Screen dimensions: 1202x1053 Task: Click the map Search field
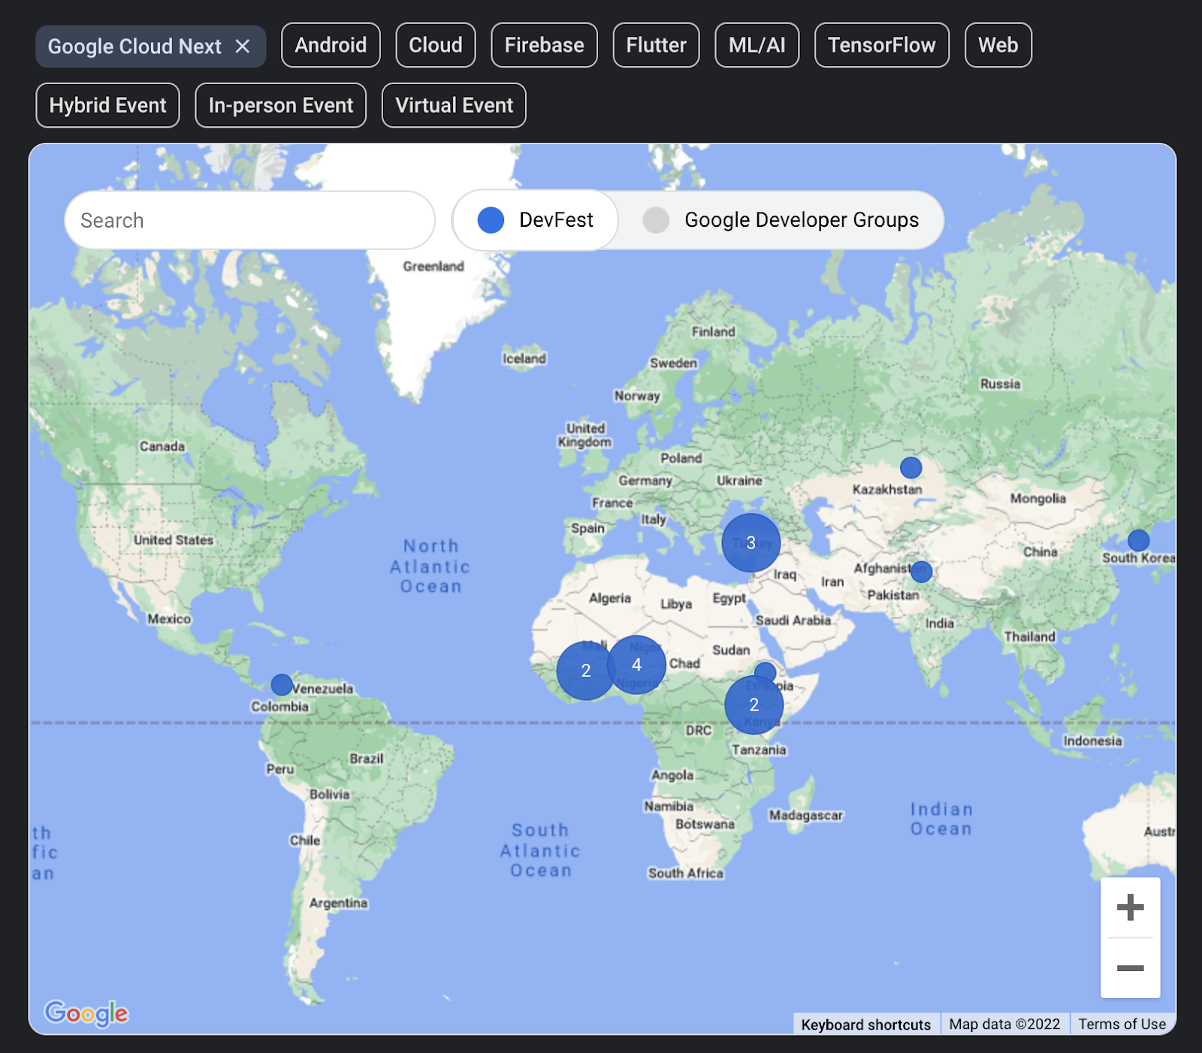[x=250, y=220]
